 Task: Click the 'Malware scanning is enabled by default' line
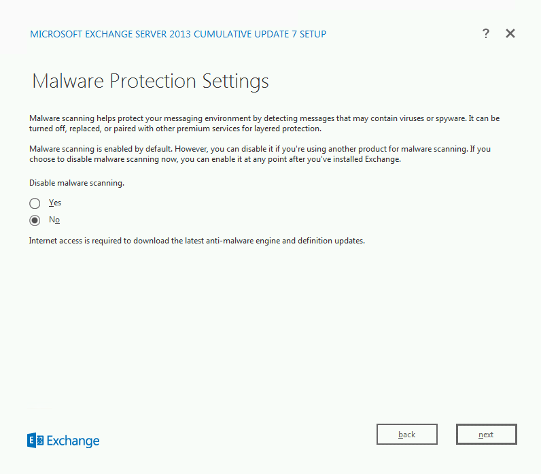tap(260, 149)
